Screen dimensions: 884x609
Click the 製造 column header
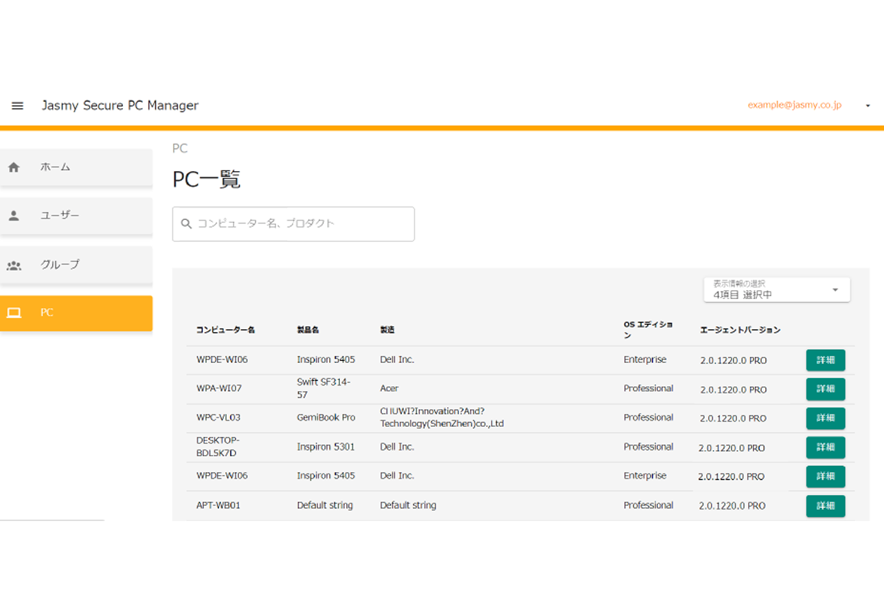pos(387,330)
